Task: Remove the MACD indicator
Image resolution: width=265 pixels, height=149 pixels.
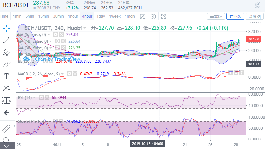Action: [x=75, y=74]
